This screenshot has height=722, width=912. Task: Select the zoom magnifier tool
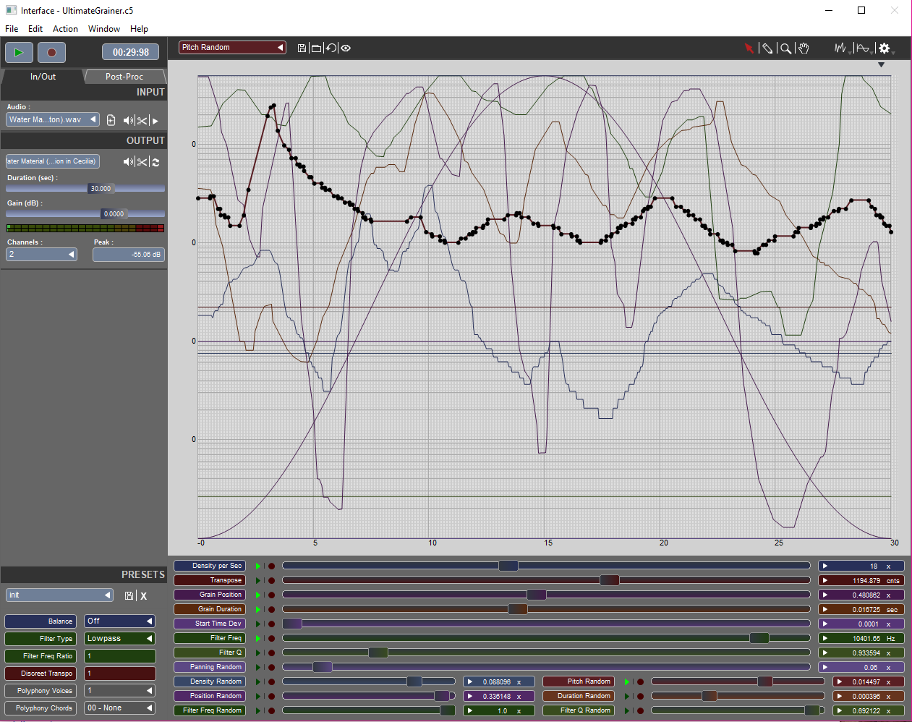[x=785, y=48]
